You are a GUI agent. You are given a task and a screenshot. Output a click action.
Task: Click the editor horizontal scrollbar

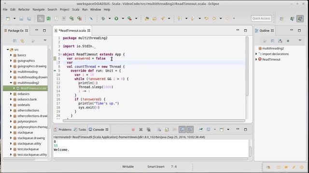click(x=154, y=121)
